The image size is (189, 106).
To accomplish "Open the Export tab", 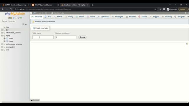I will click(80, 17).
